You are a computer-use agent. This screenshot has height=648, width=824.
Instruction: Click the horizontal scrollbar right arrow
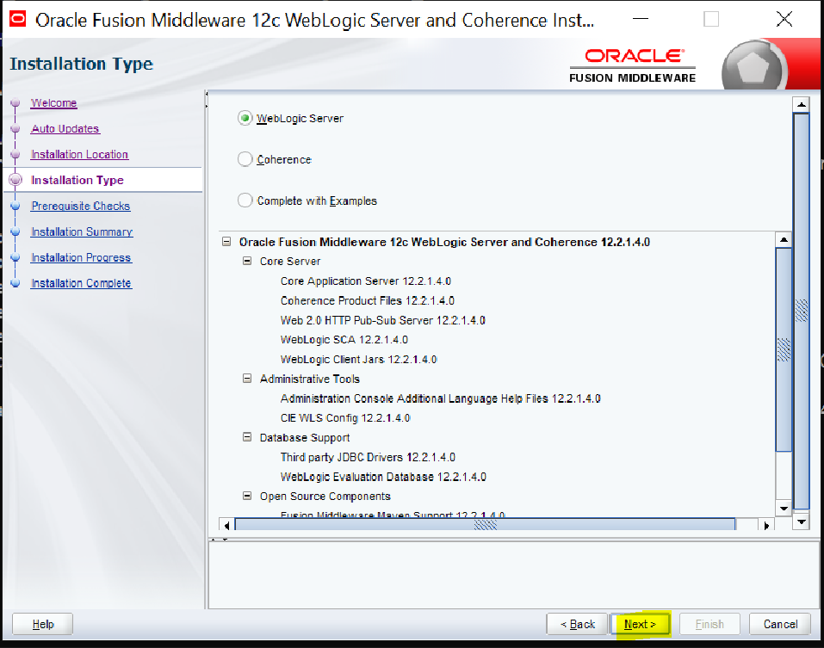(x=765, y=524)
